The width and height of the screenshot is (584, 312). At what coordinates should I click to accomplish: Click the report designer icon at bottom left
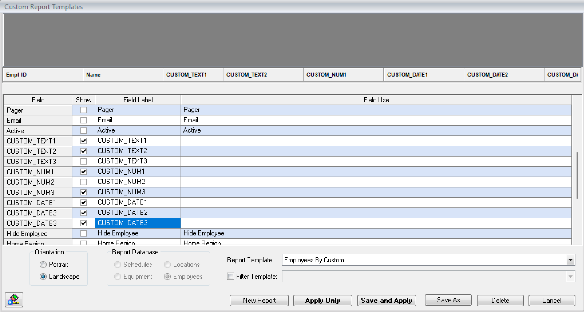click(14, 300)
